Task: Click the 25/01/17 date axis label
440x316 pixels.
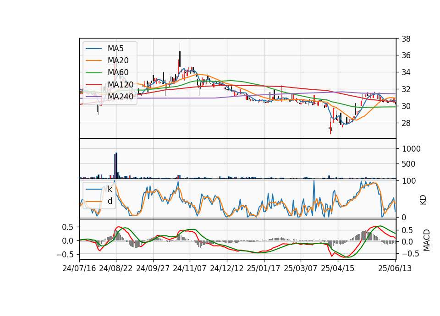Action: pyautogui.click(x=264, y=268)
